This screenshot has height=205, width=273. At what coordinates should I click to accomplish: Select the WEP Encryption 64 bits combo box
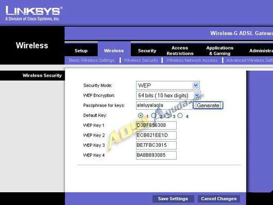(x=168, y=95)
